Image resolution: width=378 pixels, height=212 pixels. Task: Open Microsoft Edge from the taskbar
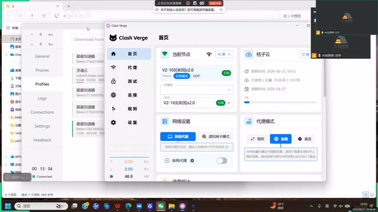128,206
